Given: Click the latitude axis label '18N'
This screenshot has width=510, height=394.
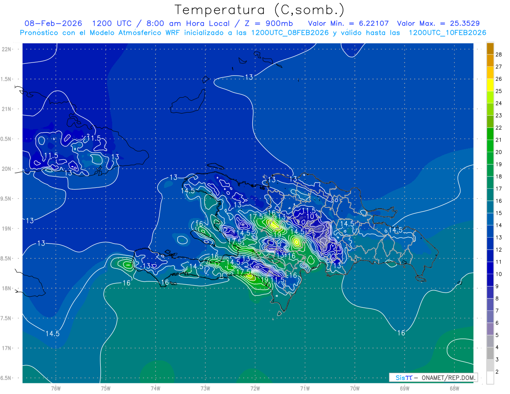Looking at the screenshot, I should pyautogui.click(x=7, y=288).
